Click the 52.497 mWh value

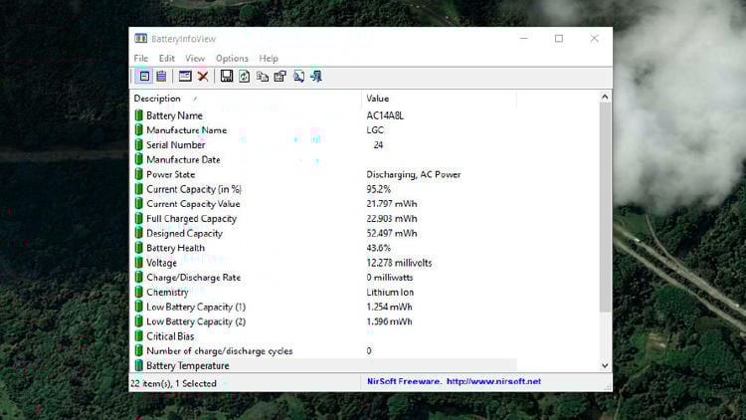click(x=392, y=233)
